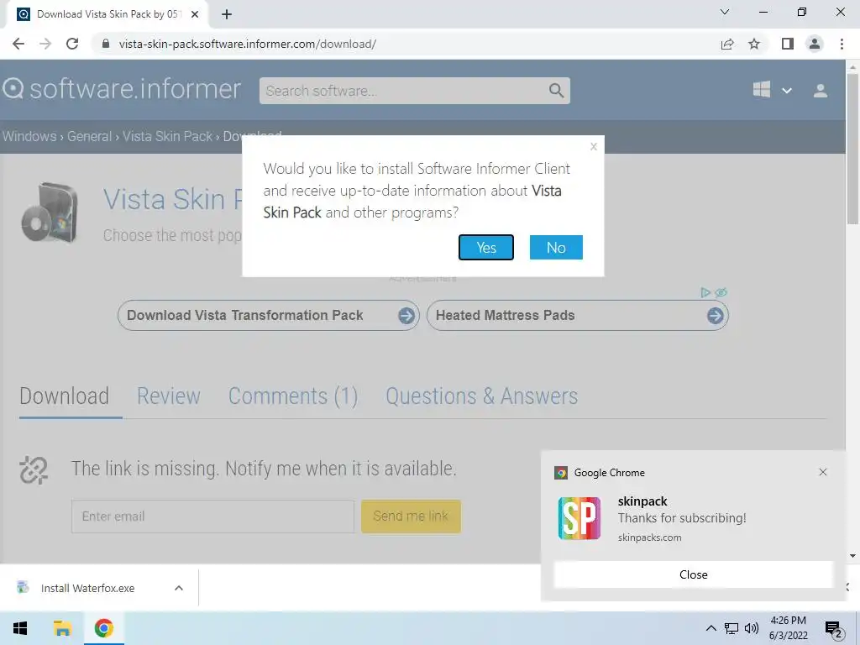Click the Yes button in the dialog

pyautogui.click(x=486, y=248)
